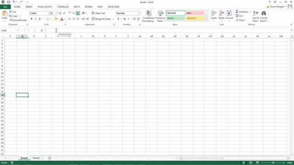
Task: Open the font size dropdown
Action: [57, 13]
